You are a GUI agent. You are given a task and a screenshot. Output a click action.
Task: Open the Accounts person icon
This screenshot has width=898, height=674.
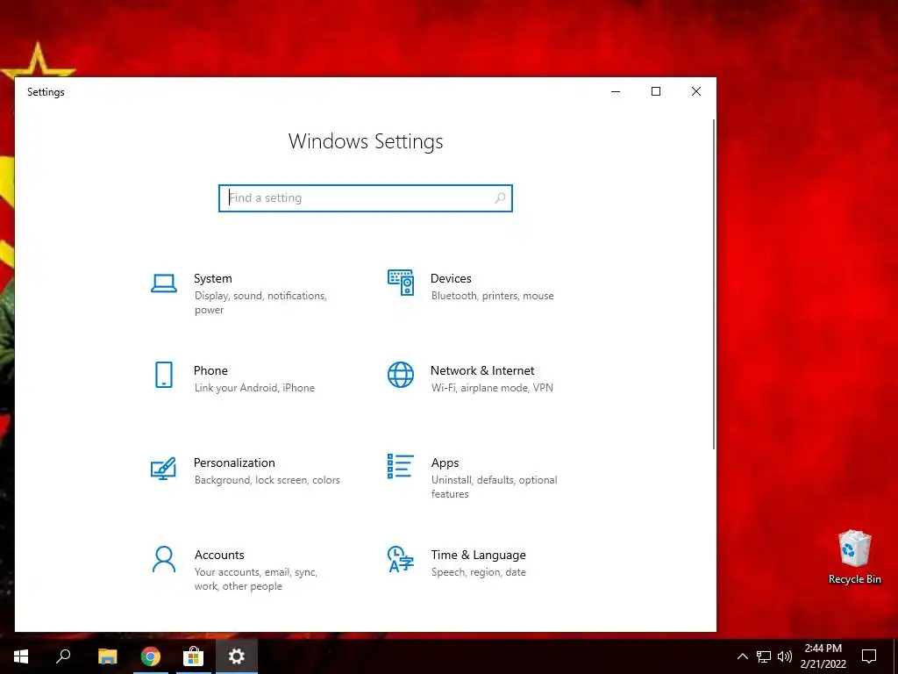pyautogui.click(x=164, y=559)
